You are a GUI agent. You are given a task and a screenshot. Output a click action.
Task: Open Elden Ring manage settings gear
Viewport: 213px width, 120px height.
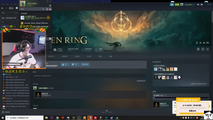(x=198, y=49)
